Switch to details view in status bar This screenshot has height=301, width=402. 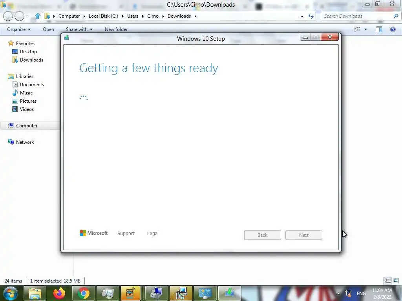[387, 281]
